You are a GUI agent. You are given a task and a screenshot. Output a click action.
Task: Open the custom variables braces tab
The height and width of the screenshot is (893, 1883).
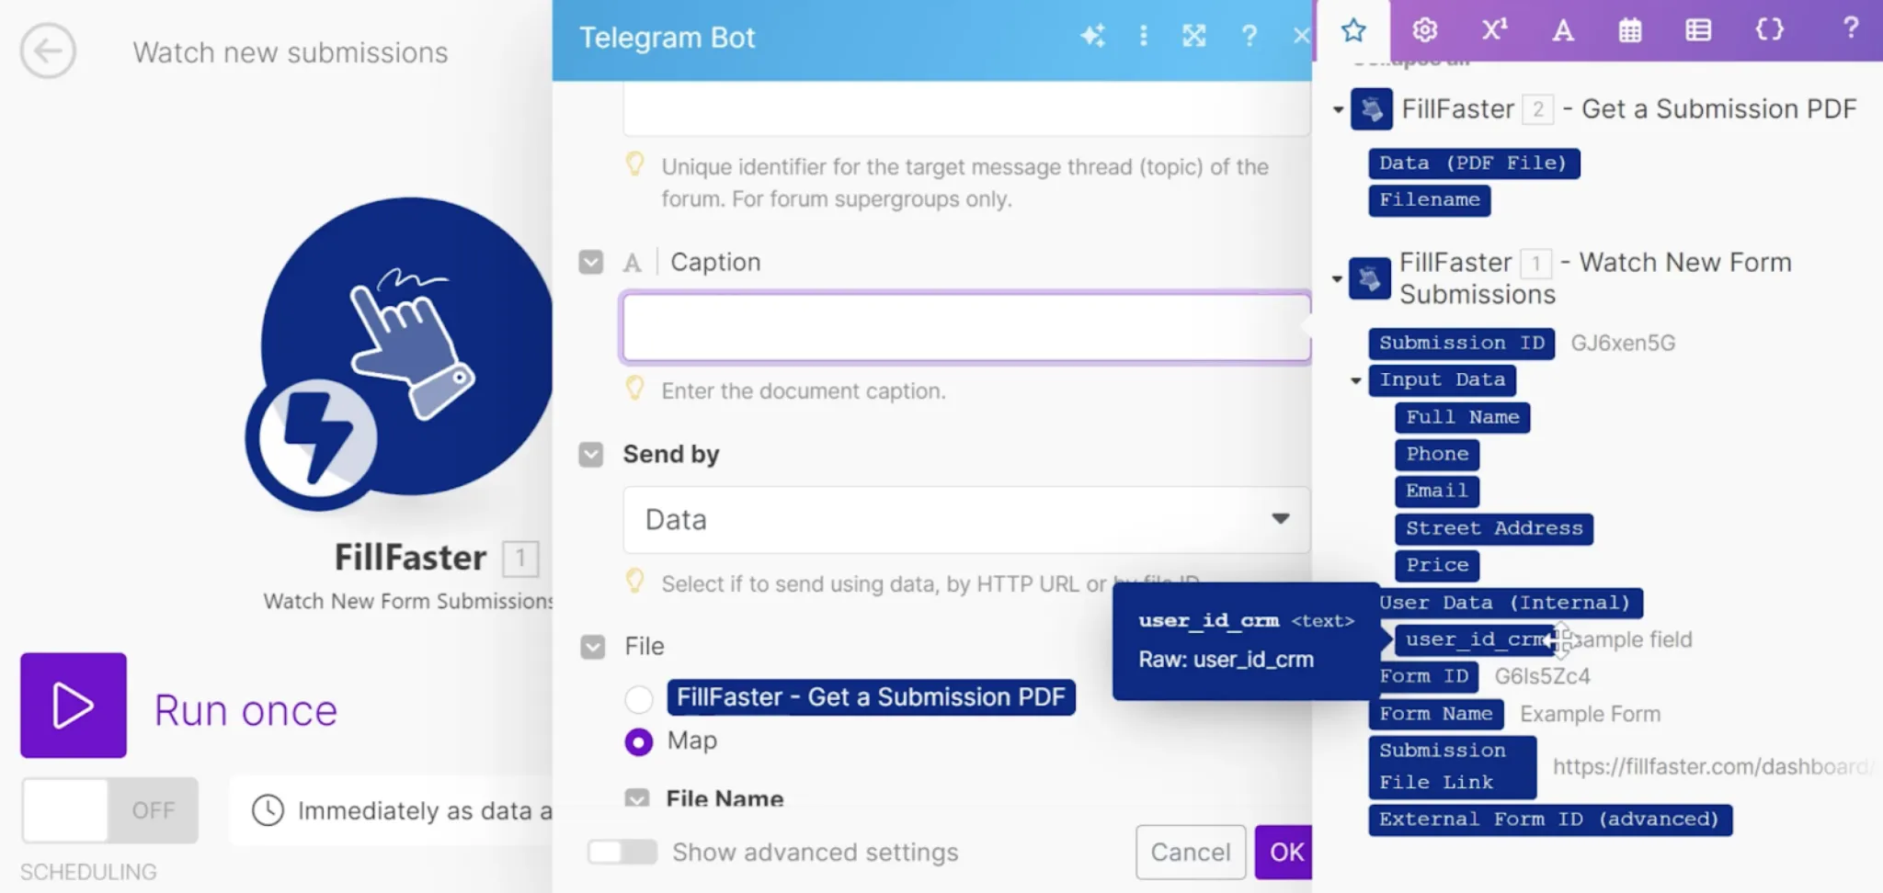[1769, 30]
